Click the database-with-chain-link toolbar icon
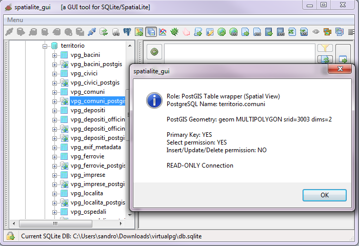This screenshot has width=359, height=246. pyautogui.click(x=115, y=32)
